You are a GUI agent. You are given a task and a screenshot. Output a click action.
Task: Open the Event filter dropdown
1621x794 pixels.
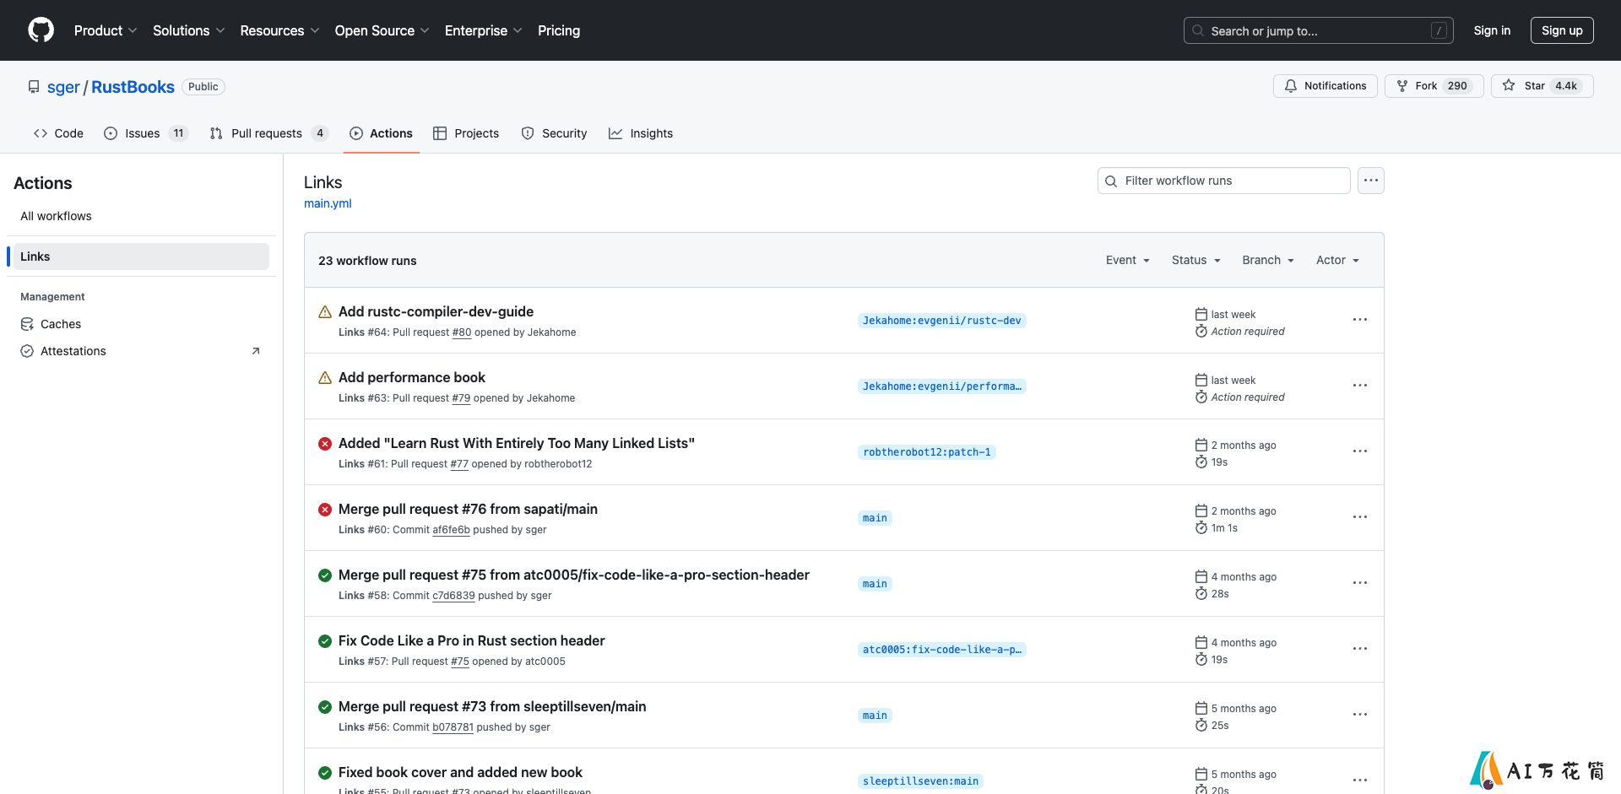(x=1128, y=260)
